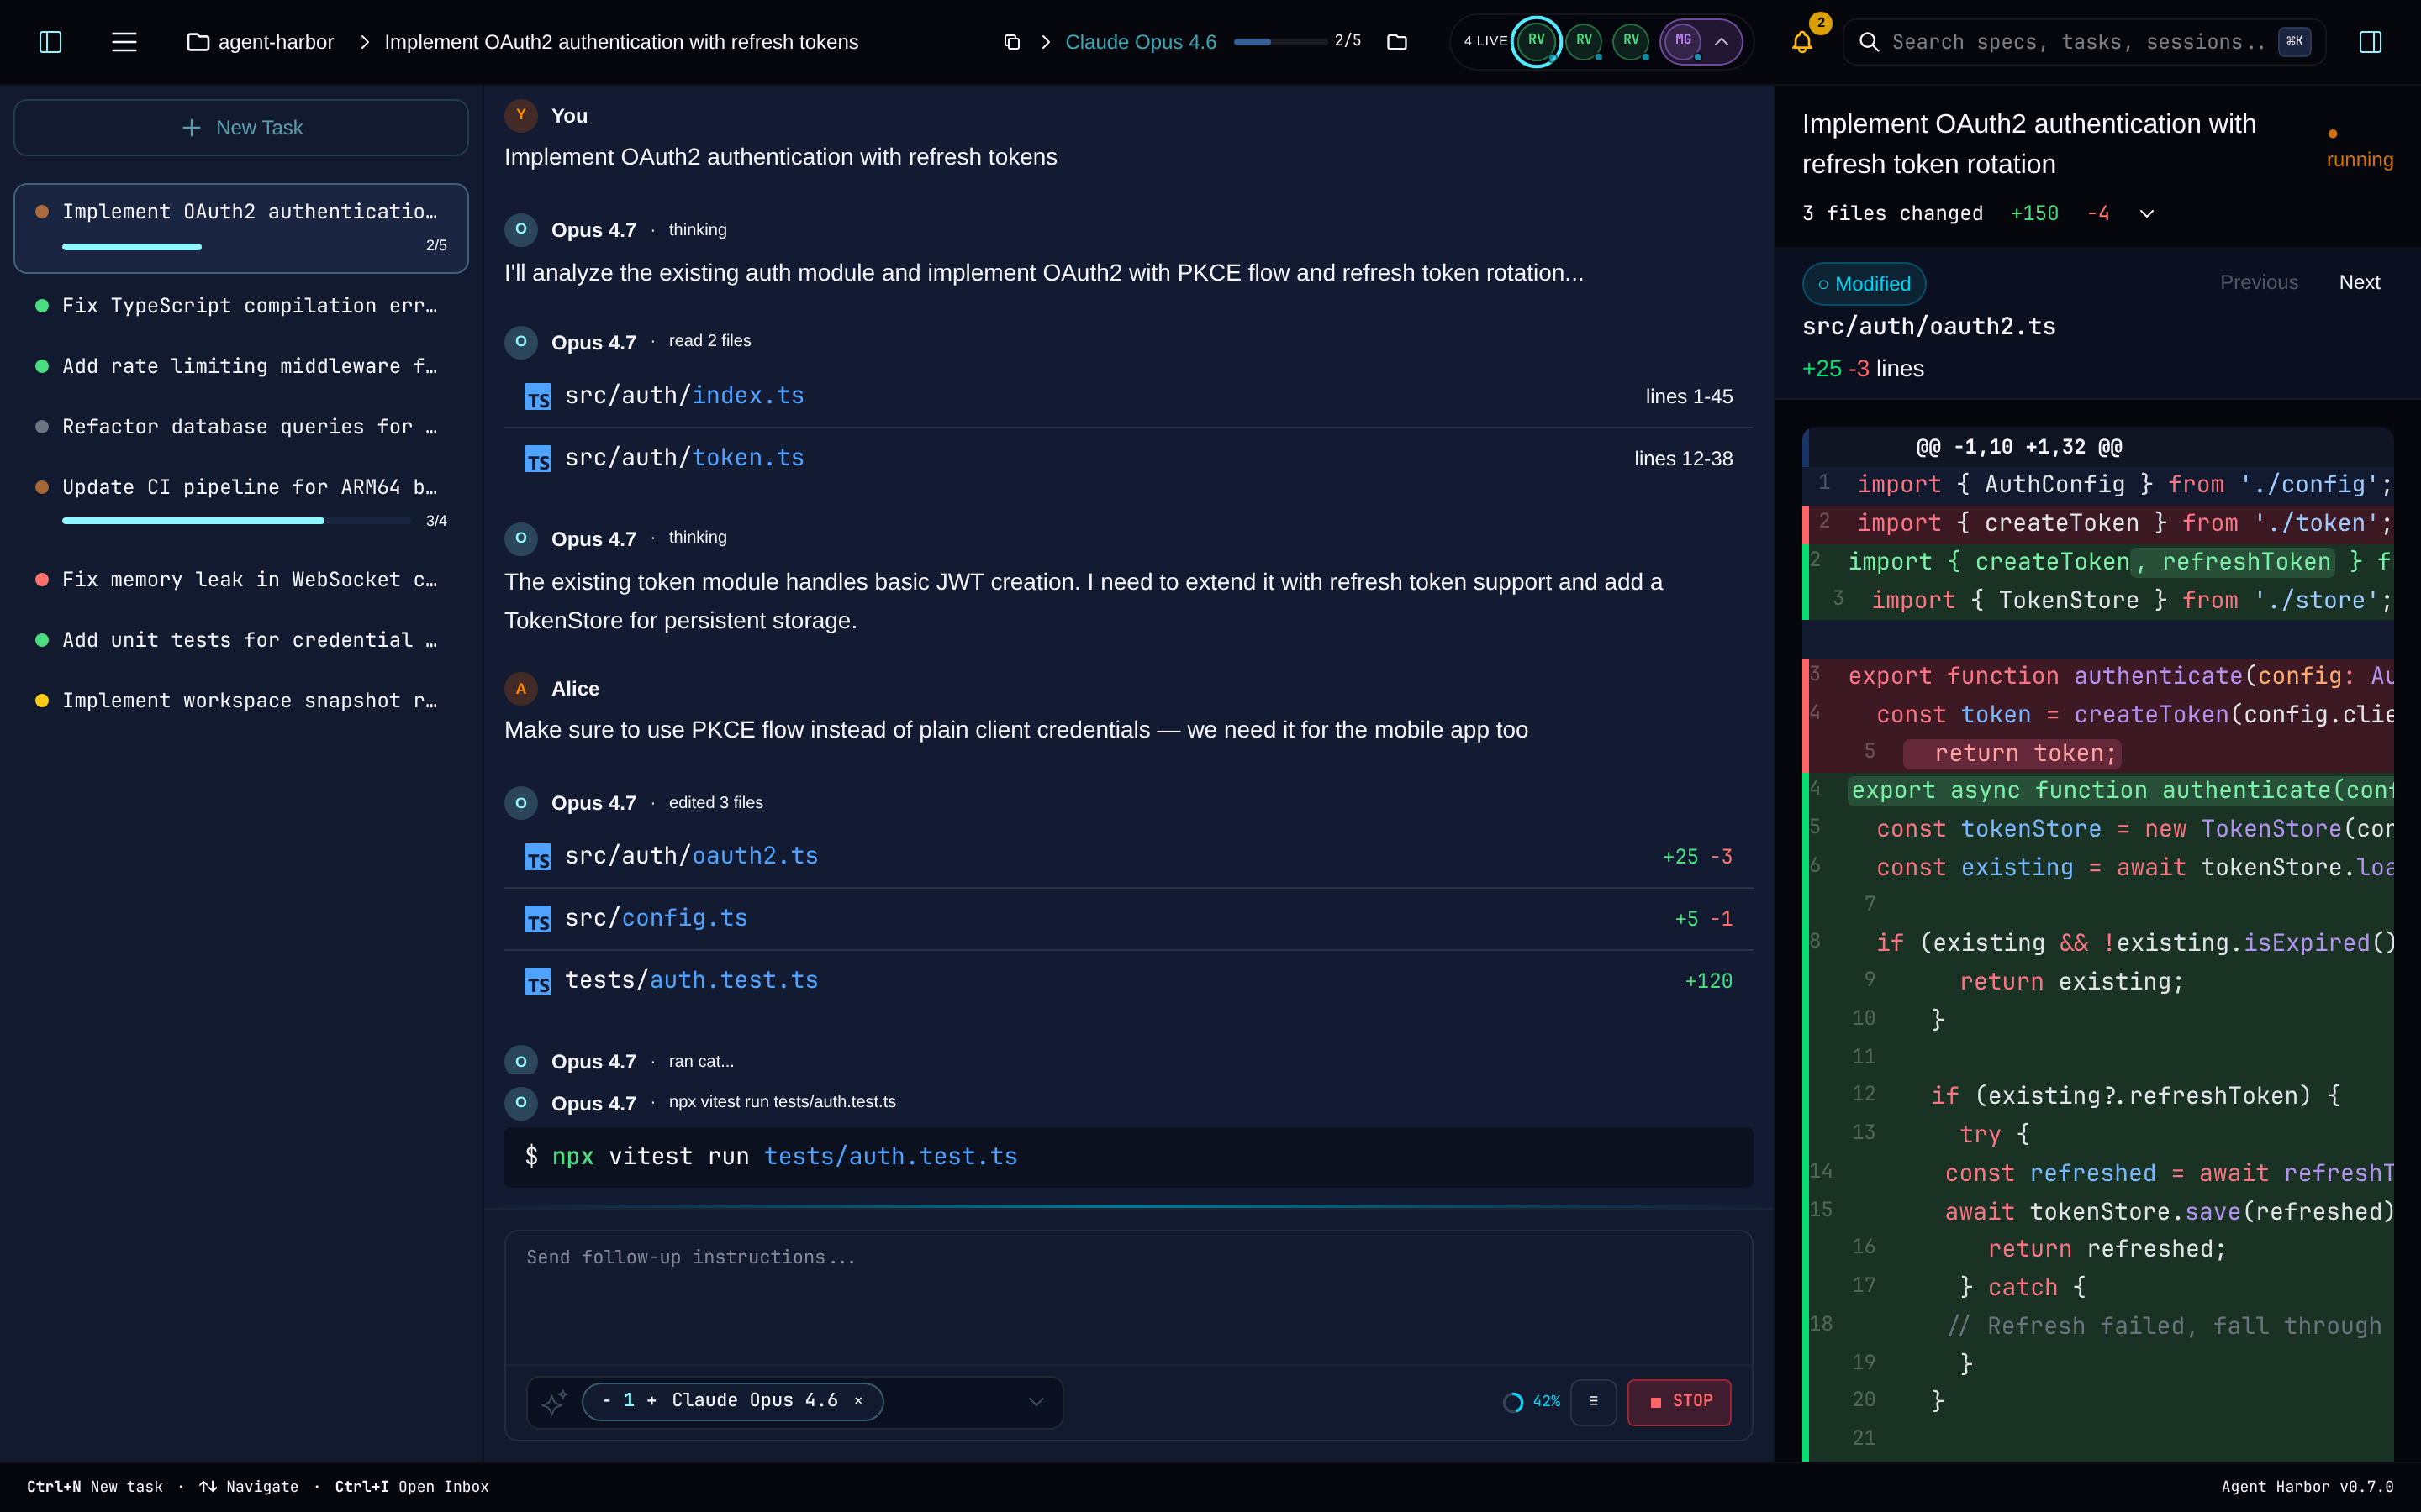Click the New Task button

point(241,127)
